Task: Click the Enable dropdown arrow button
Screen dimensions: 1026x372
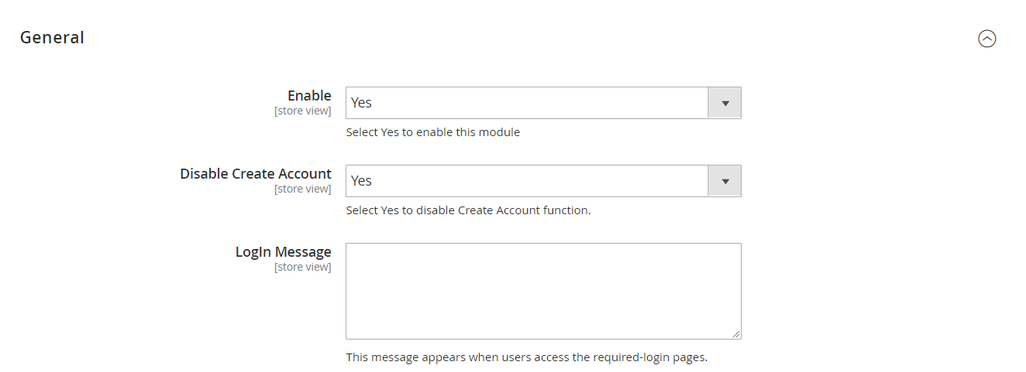Action: (725, 103)
